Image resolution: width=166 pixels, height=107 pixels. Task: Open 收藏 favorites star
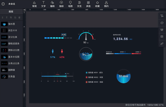97,4
